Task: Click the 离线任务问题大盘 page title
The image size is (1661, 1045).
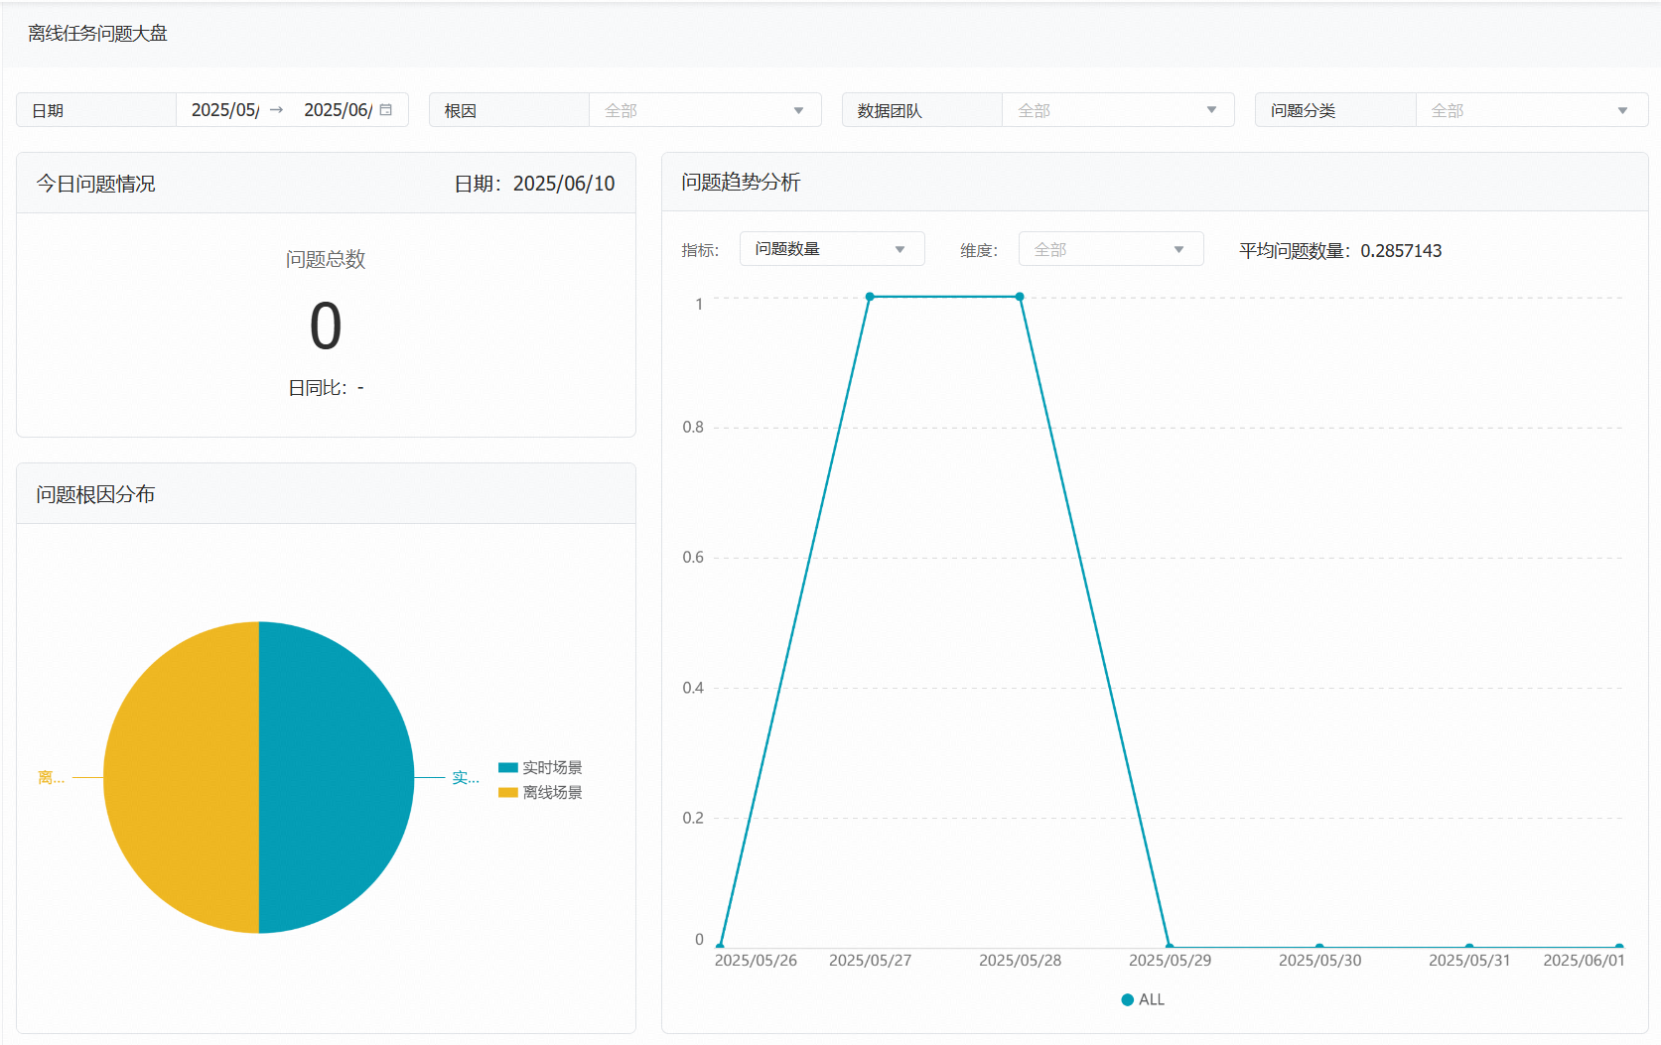Action: (97, 34)
